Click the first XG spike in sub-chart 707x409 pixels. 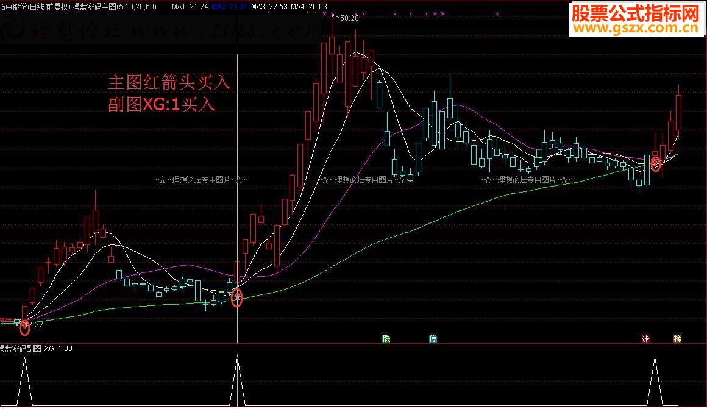coord(24,381)
